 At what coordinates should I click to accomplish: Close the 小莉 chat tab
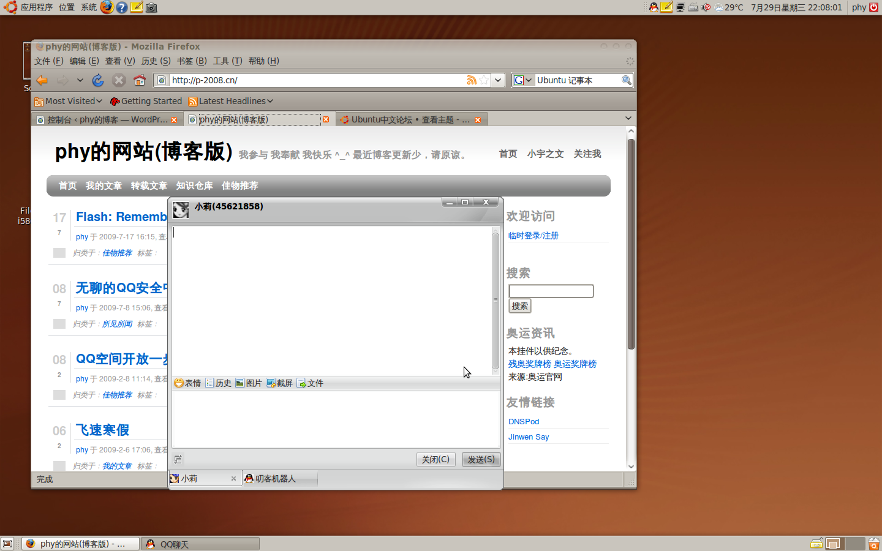[x=233, y=479]
